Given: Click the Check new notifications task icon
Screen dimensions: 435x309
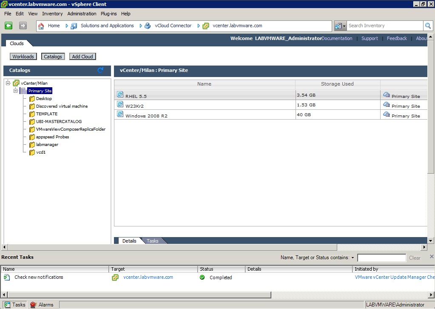Looking at the screenshot, I should click(7, 277).
